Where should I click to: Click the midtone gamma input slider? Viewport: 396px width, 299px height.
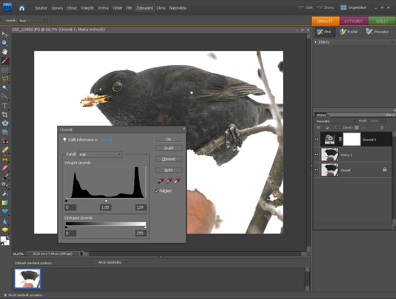86,201
